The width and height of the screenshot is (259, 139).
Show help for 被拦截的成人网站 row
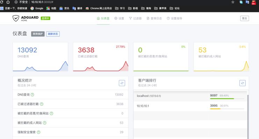pos(45,123)
